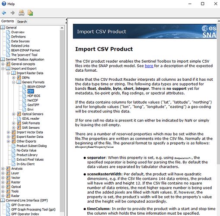Collapse the Import Raster Data node

[x=8, y=73]
